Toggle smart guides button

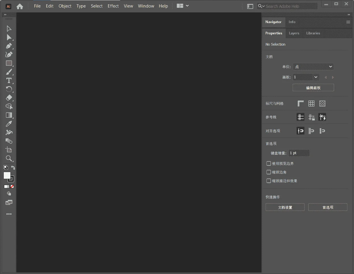point(322,117)
